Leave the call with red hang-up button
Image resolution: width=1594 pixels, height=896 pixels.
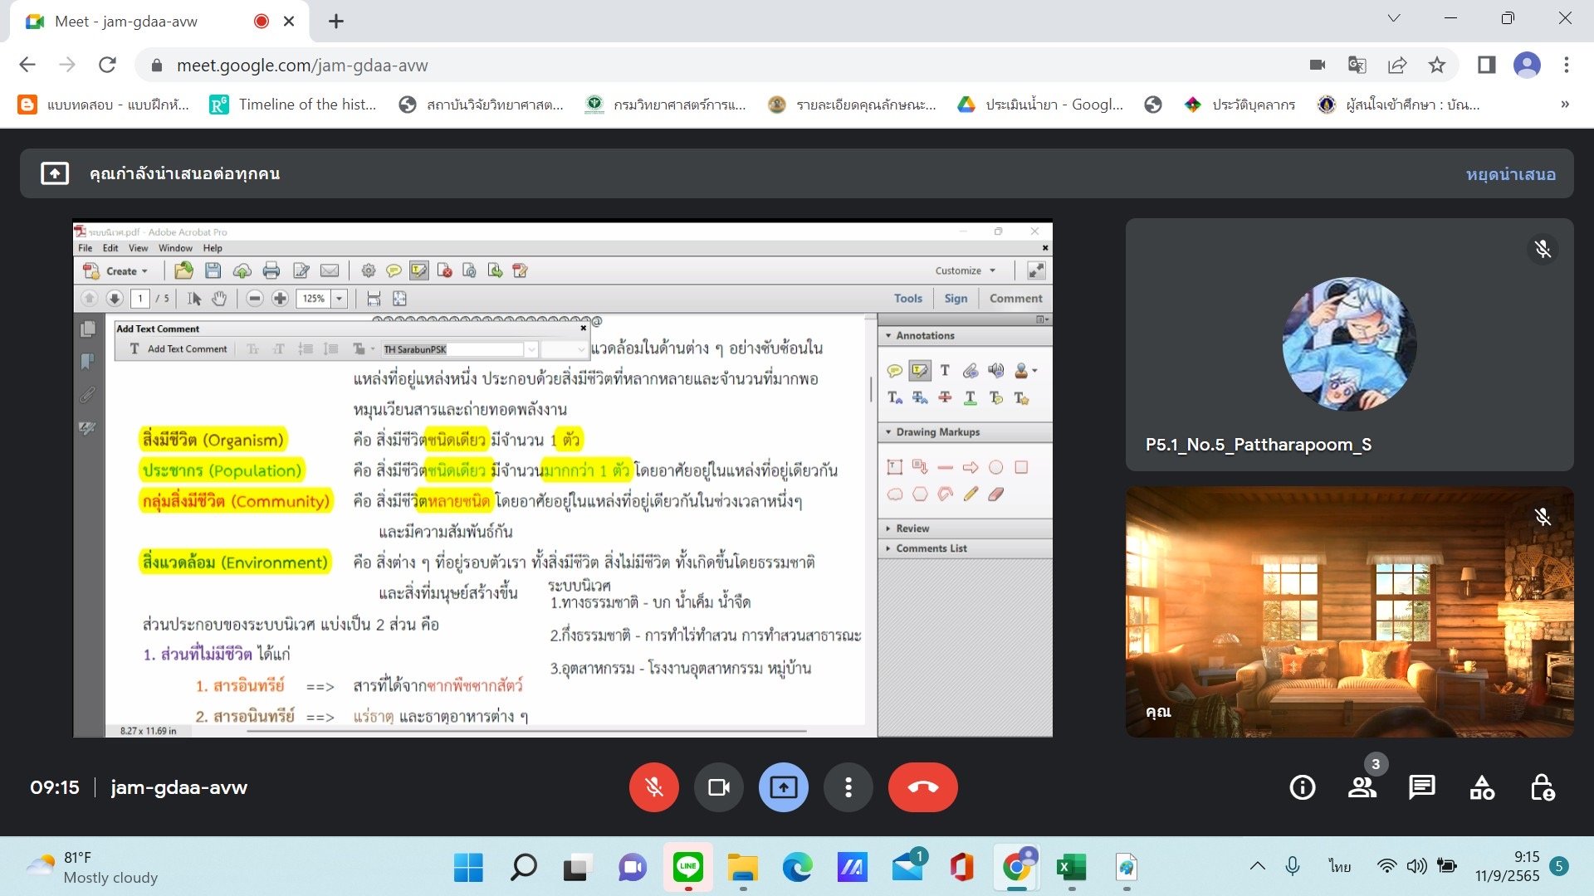(x=923, y=787)
